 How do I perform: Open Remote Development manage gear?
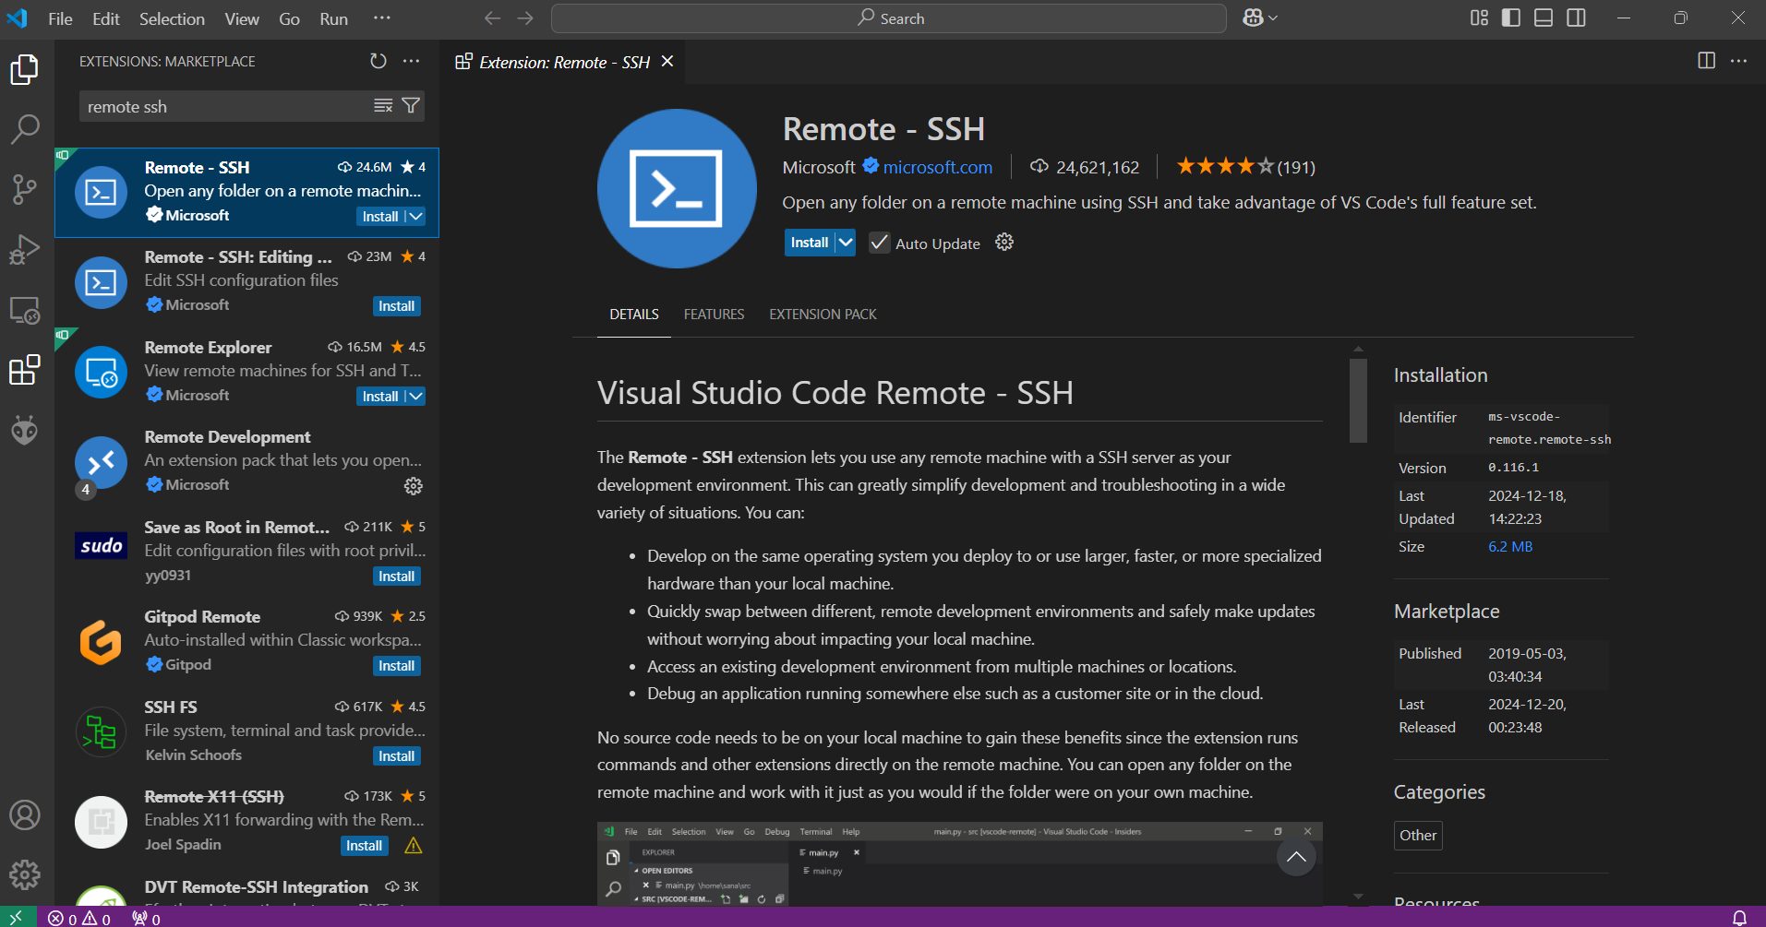point(414,485)
